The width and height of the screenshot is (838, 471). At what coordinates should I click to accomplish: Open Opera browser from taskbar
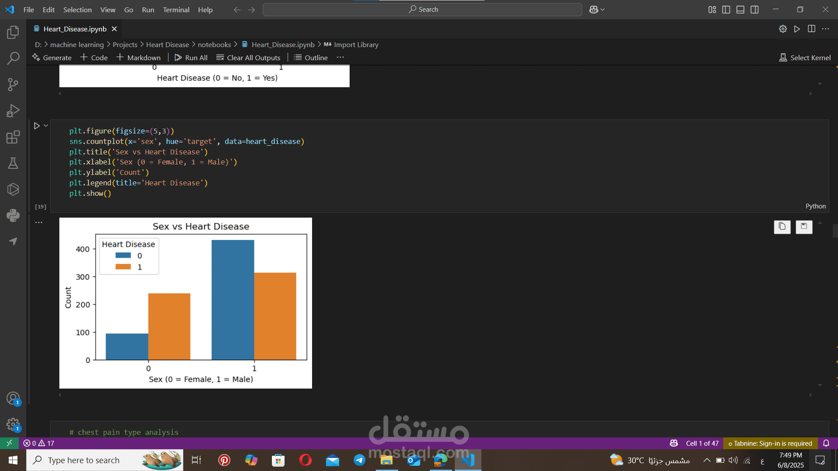coord(306,460)
